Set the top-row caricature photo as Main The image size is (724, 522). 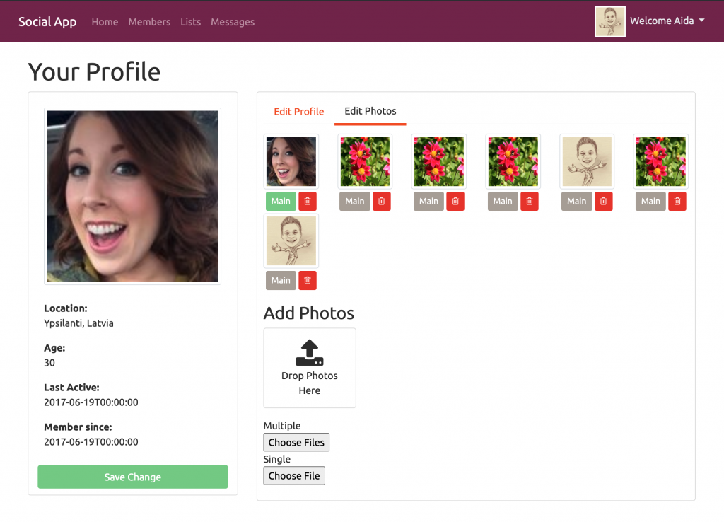[576, 202]
